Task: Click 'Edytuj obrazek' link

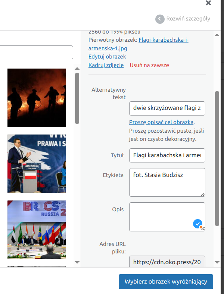Action: click(107, 57)
